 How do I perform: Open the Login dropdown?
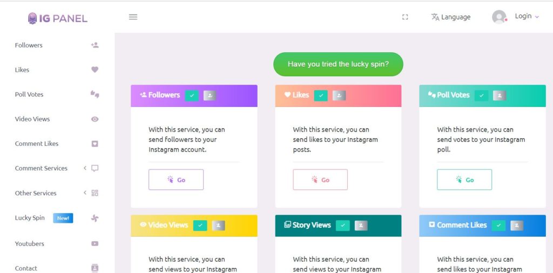(x=527, y=16)
